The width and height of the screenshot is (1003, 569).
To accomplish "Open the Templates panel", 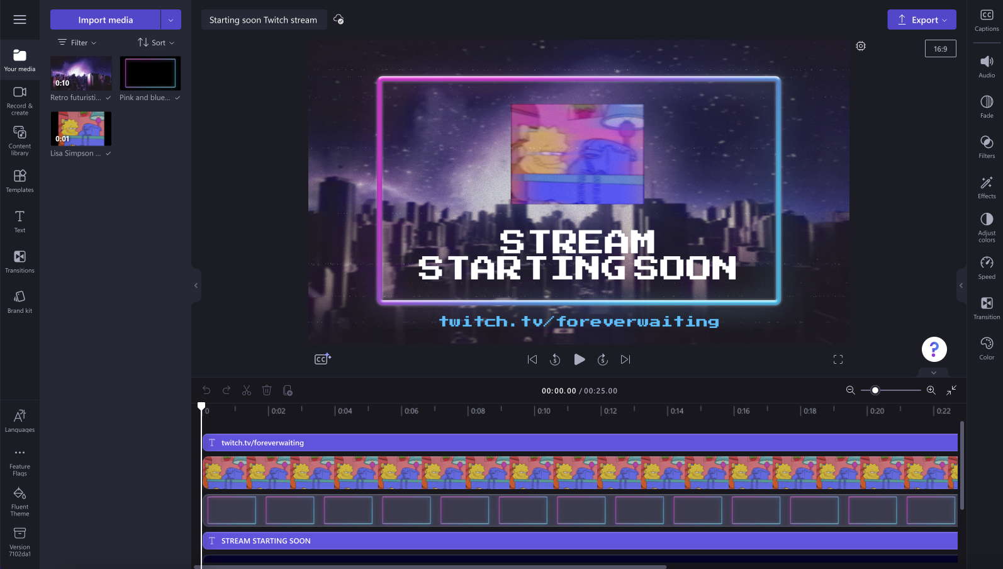I will 20,181.
